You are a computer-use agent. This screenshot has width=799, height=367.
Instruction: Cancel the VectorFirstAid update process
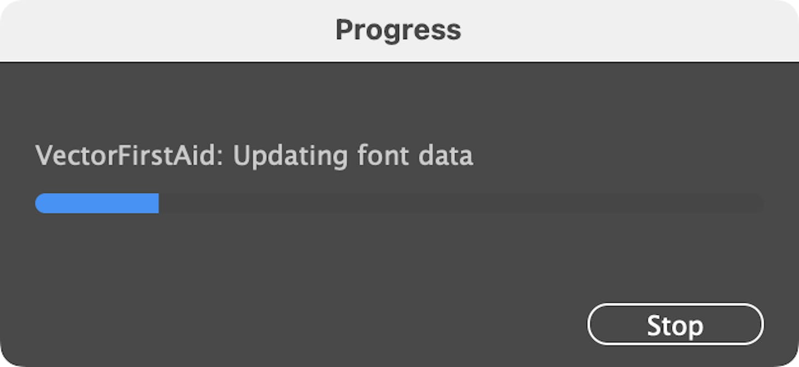pyautogui.click(x=675, y=324)
